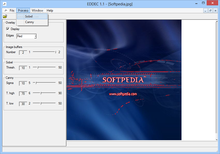Image resolution: width=220 pixels, height=154 pixels.
Task: Close the inner Softpedia.jpg document
Action: 215,11
